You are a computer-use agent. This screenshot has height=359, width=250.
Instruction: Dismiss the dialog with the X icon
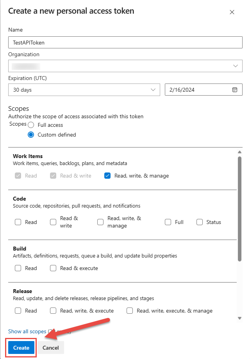click(232, 12)
